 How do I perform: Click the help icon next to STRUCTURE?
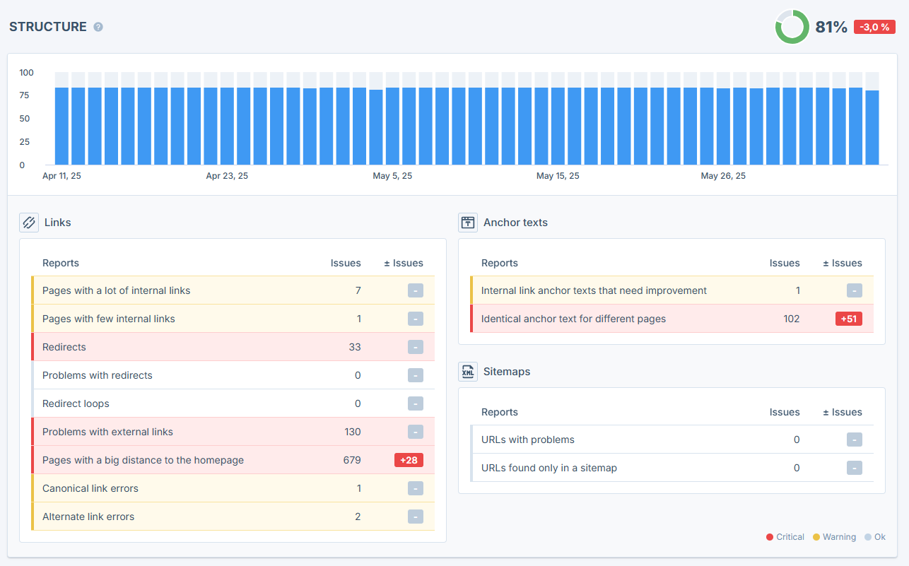pos(98,27)
